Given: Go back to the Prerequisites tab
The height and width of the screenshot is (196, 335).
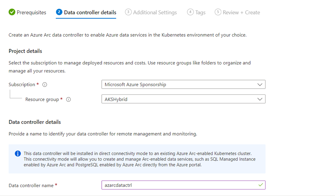Looking at the screenshot, I should coord(27,12).
